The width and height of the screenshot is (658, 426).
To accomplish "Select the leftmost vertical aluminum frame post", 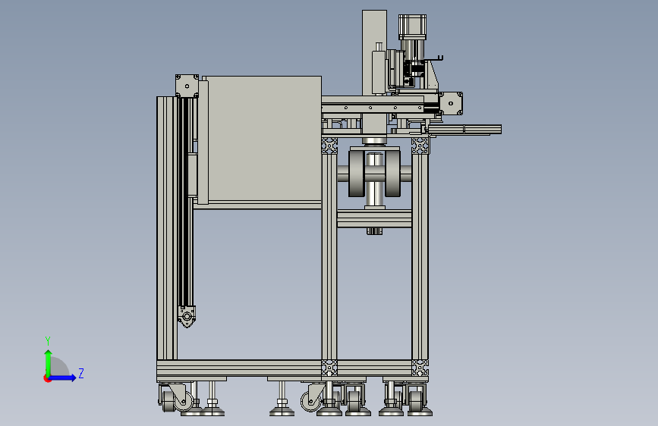I will tap(167, 228).
